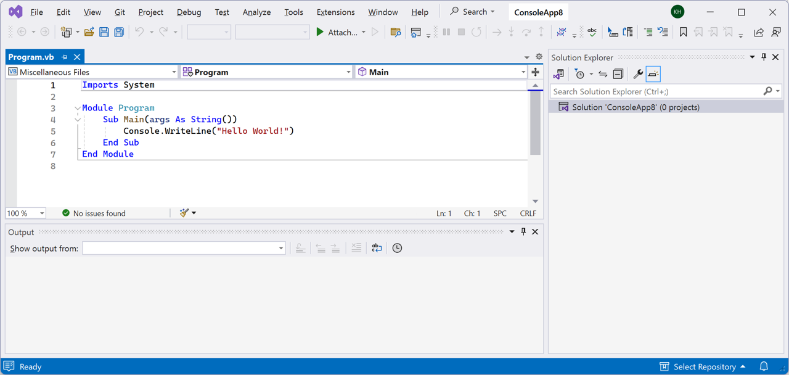Click Collapse All icon in Solution Explorer
Image resolution: width=789 pixels, height=375 pixels.
tap(618, 74)
